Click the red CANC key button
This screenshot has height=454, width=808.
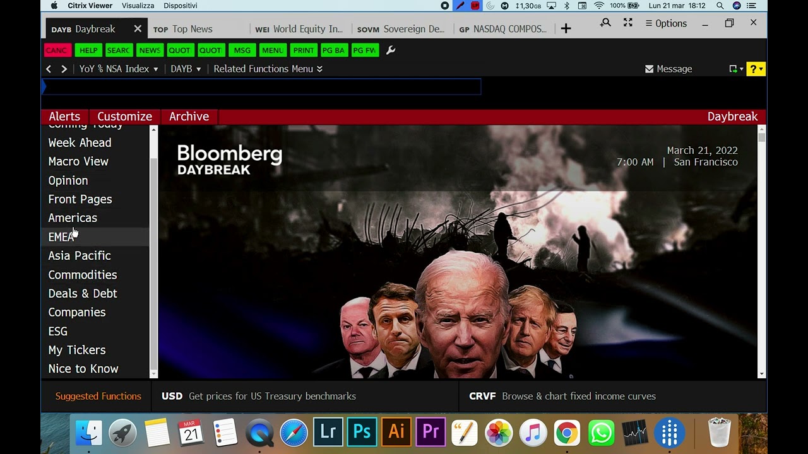[56, 50]
